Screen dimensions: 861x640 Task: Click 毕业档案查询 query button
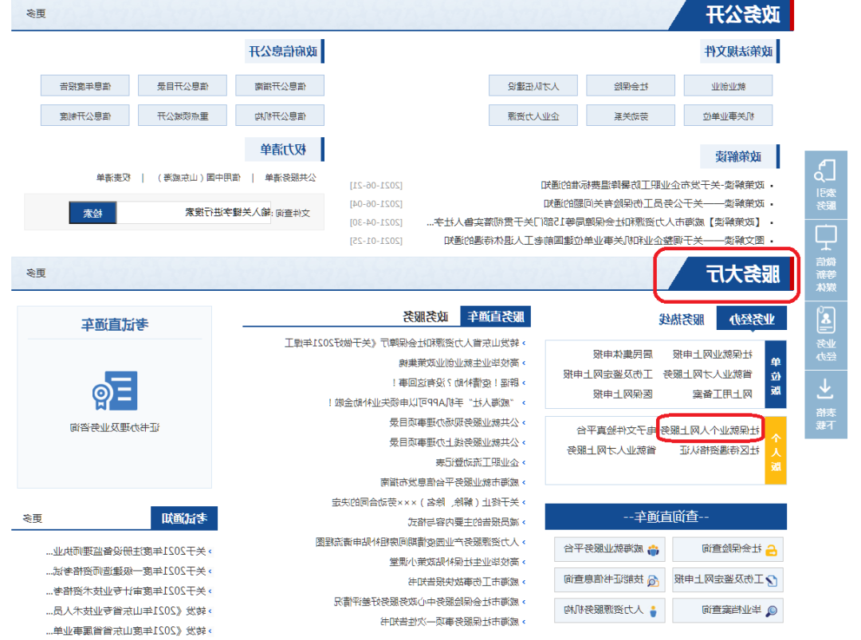pos(728,611)
